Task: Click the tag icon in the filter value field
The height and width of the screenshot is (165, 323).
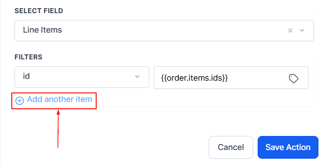Action: (x=294, y=78)
